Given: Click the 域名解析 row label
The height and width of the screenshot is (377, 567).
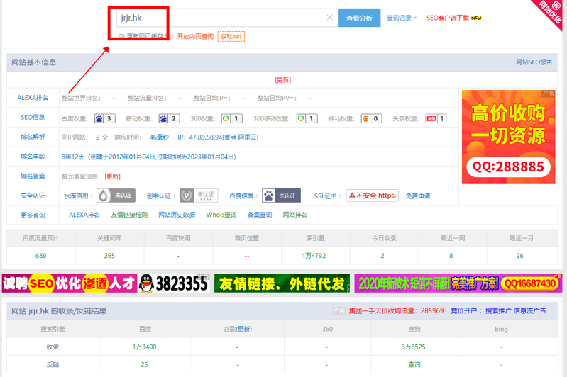Looking at the screenshot, I should 33,137.
